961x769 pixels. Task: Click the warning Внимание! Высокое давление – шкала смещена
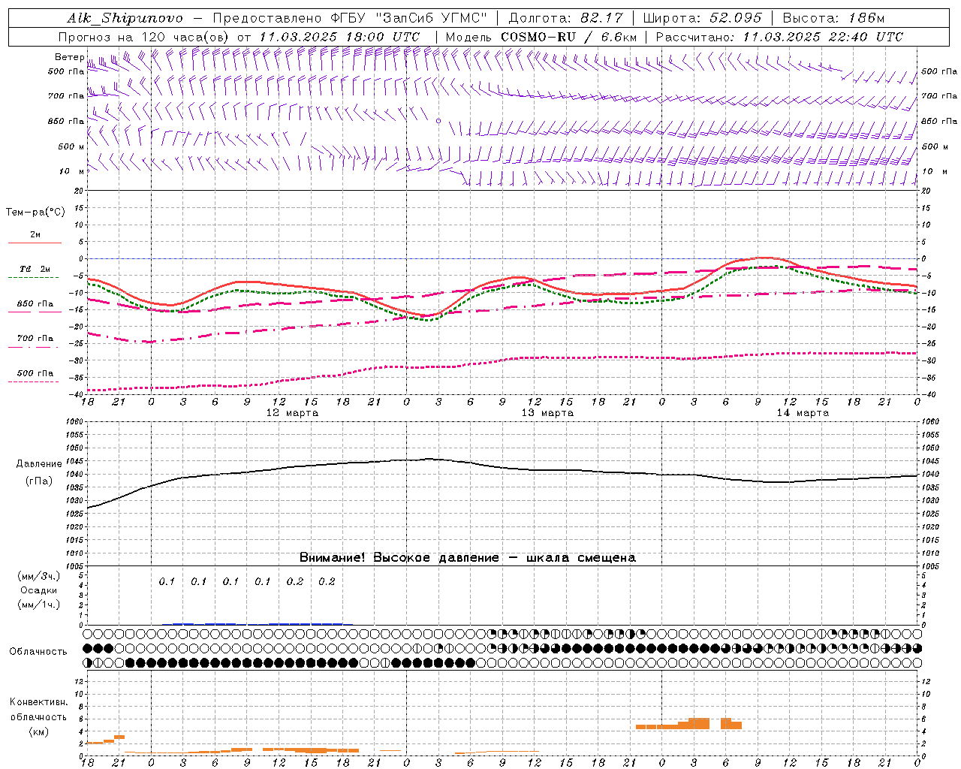pyautogui.click(x=468, y=557)
